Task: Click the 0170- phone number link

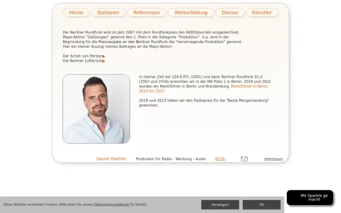Action: coord(221,159)
